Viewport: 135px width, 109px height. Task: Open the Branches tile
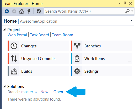(101, 46)
